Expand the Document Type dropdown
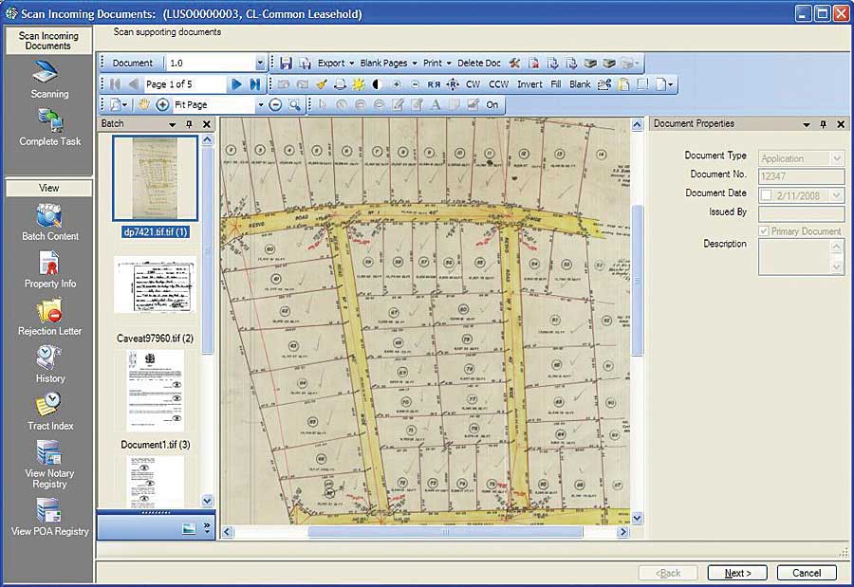 [837, 158]
